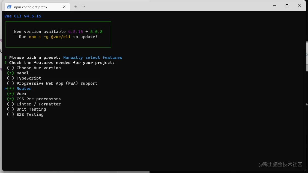Click the 'E2E Testing' option label
Screen dimensions: 308x173
tap(30, 114)
